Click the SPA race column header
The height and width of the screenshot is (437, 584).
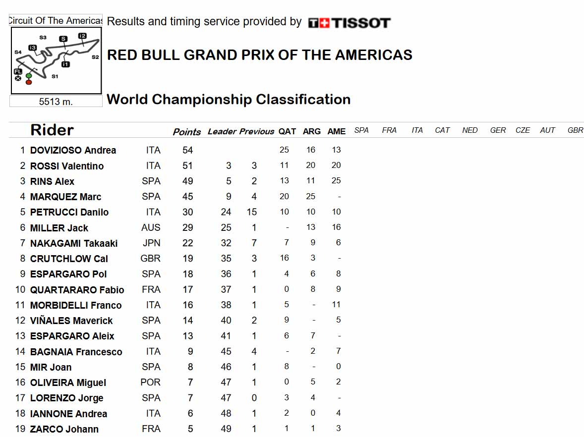(361, 130)
